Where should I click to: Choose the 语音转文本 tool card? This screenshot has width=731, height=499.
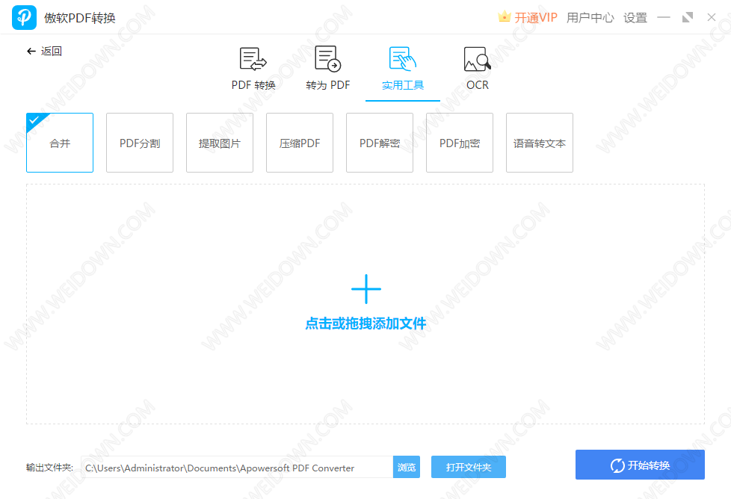[x=540, y=143]
